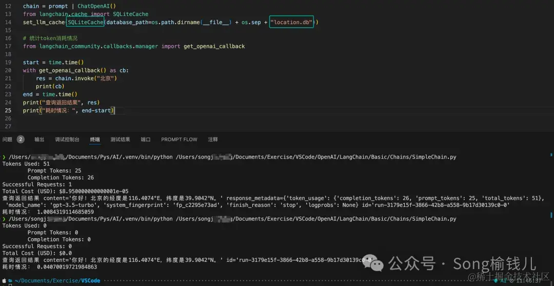Click line number 26 in the gutter
Screen dimensions: 554x286
pyautogui.click(x=8, y=119)
